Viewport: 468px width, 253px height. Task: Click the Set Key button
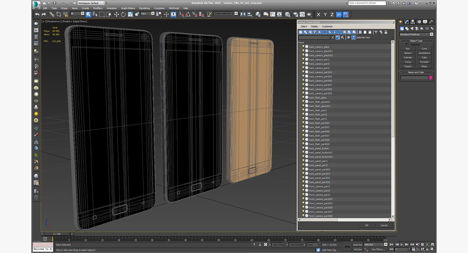358,250
